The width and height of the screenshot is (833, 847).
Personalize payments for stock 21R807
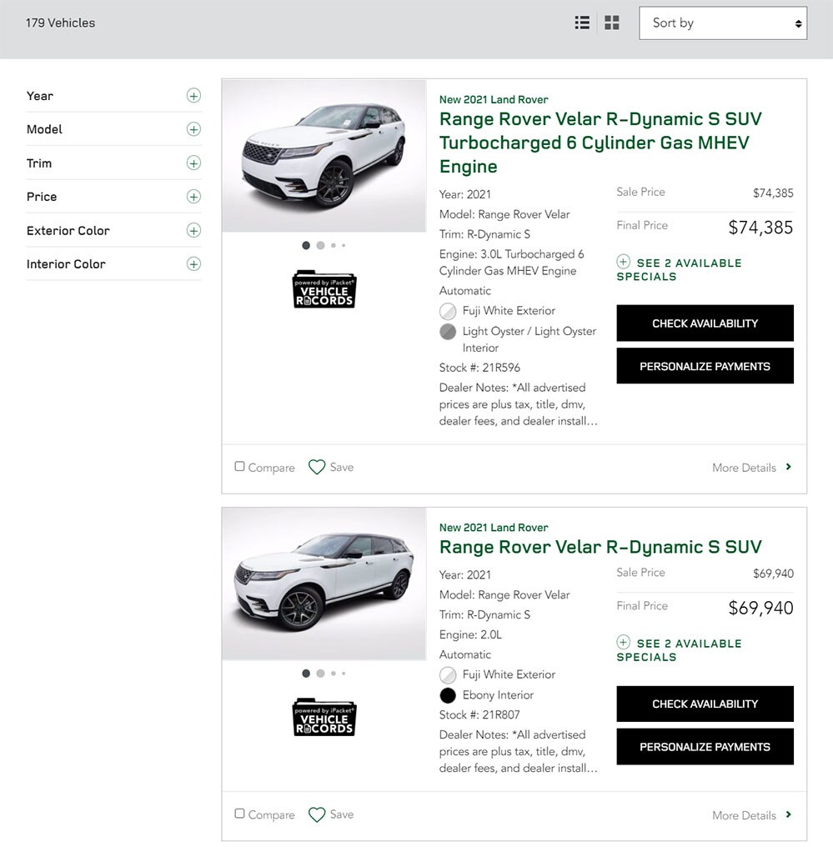point(705,746)
